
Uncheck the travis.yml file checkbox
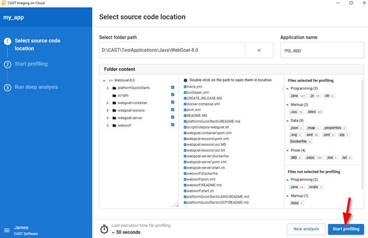point(185,86)
